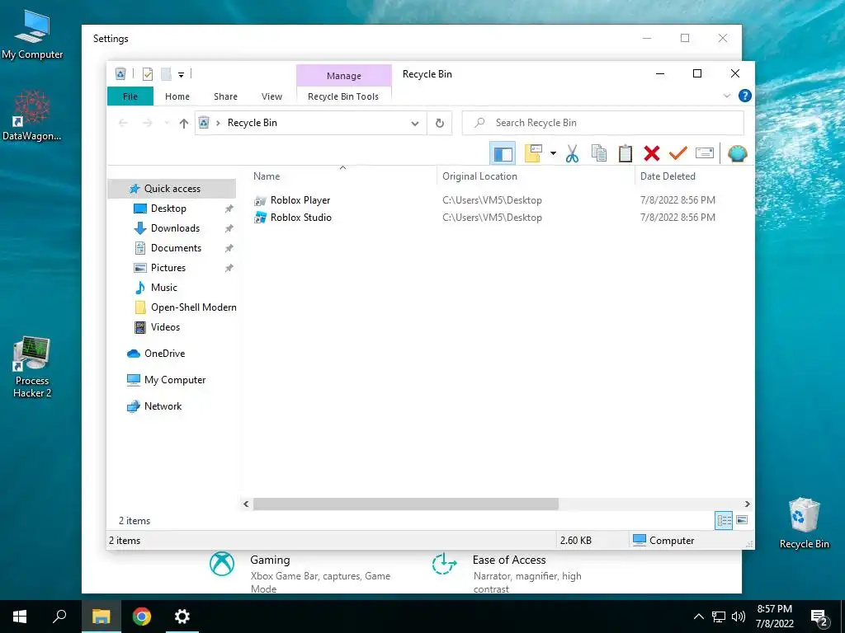This screenshot has width=845, height=633.
Task: Click the scroll left arrow
Action: tap(246, 504)
